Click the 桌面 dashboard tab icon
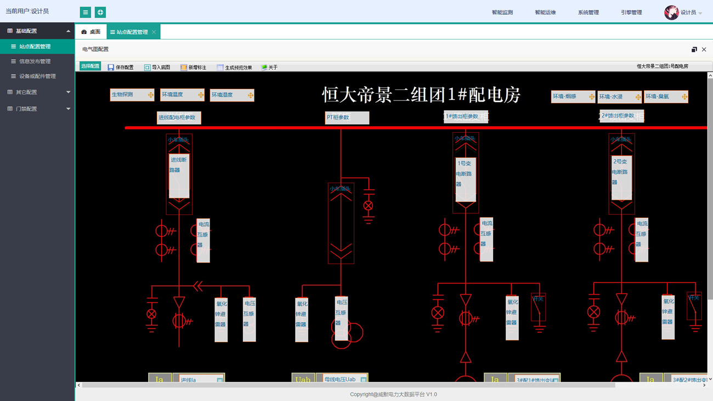713x401 pixels. [84, 32]
